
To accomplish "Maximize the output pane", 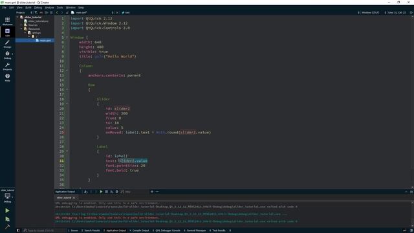I will click(406, 192).
